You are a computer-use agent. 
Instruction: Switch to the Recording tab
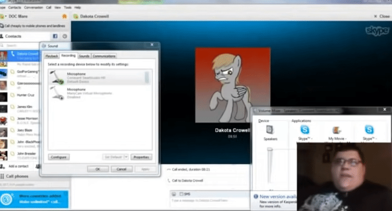(68, 55)
